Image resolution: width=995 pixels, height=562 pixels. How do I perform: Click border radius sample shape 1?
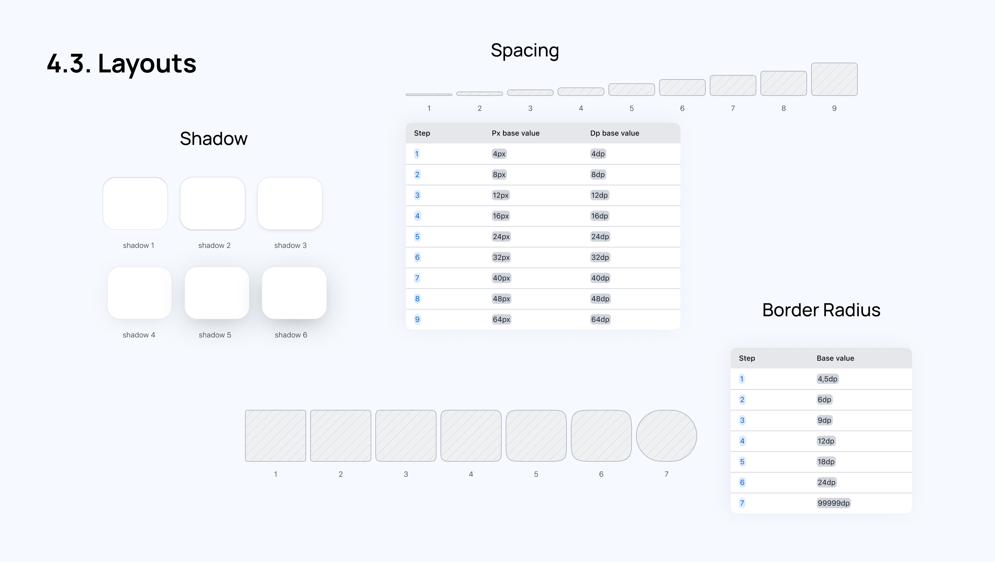tap(275, 435)
